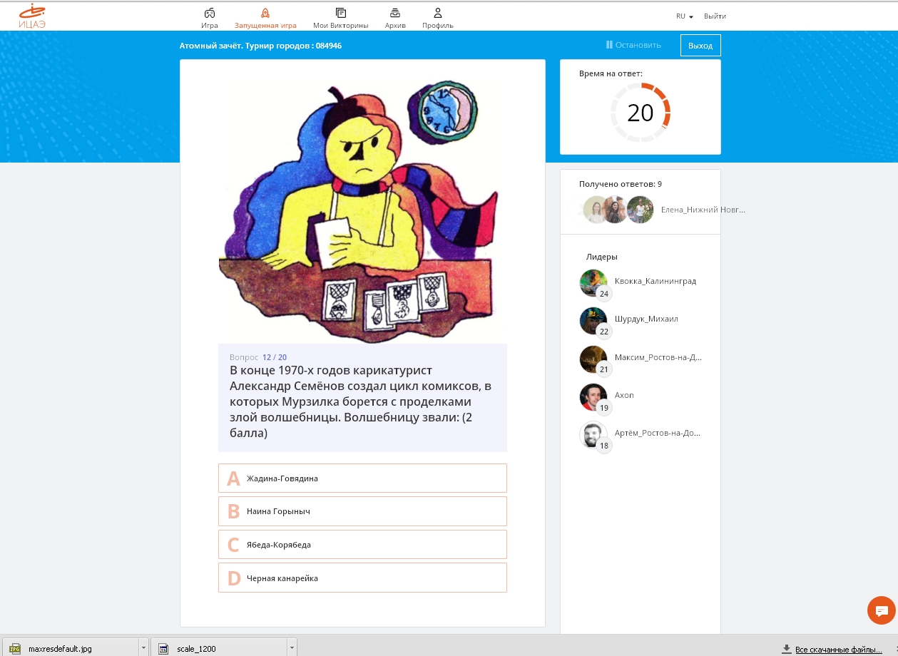Expand options arrow for scale_1200

coord(292,648)
